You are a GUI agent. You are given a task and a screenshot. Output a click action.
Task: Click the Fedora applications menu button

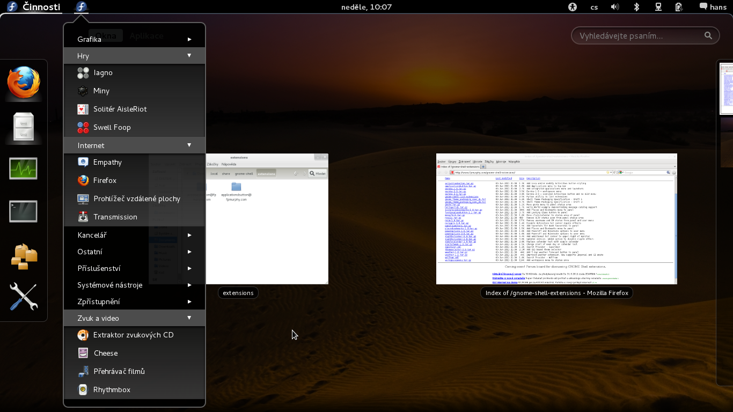tap(81, 7)
